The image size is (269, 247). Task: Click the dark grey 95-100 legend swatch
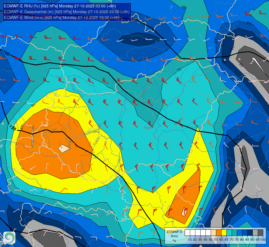(x=260, y=233)
